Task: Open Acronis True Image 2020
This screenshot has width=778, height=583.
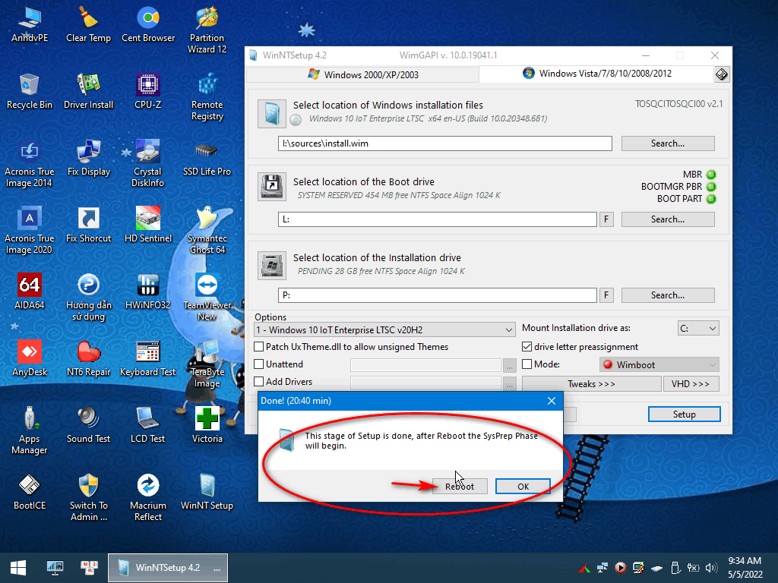Action: [x=30, y=231]
